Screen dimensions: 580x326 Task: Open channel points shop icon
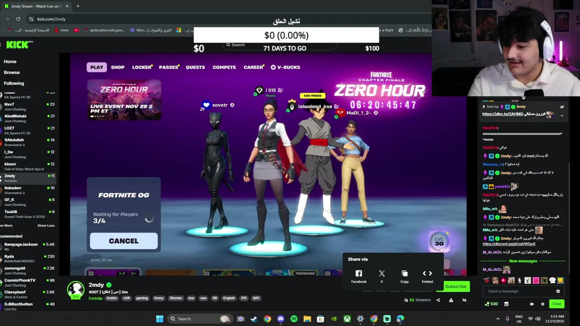pyautogui.click(x=506, y=304)
